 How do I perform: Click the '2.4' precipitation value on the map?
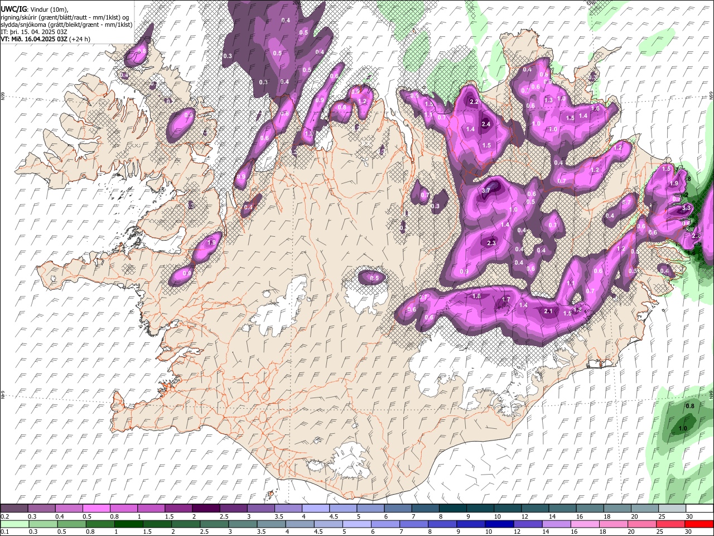pyautogui.click(x=485, y=124)
